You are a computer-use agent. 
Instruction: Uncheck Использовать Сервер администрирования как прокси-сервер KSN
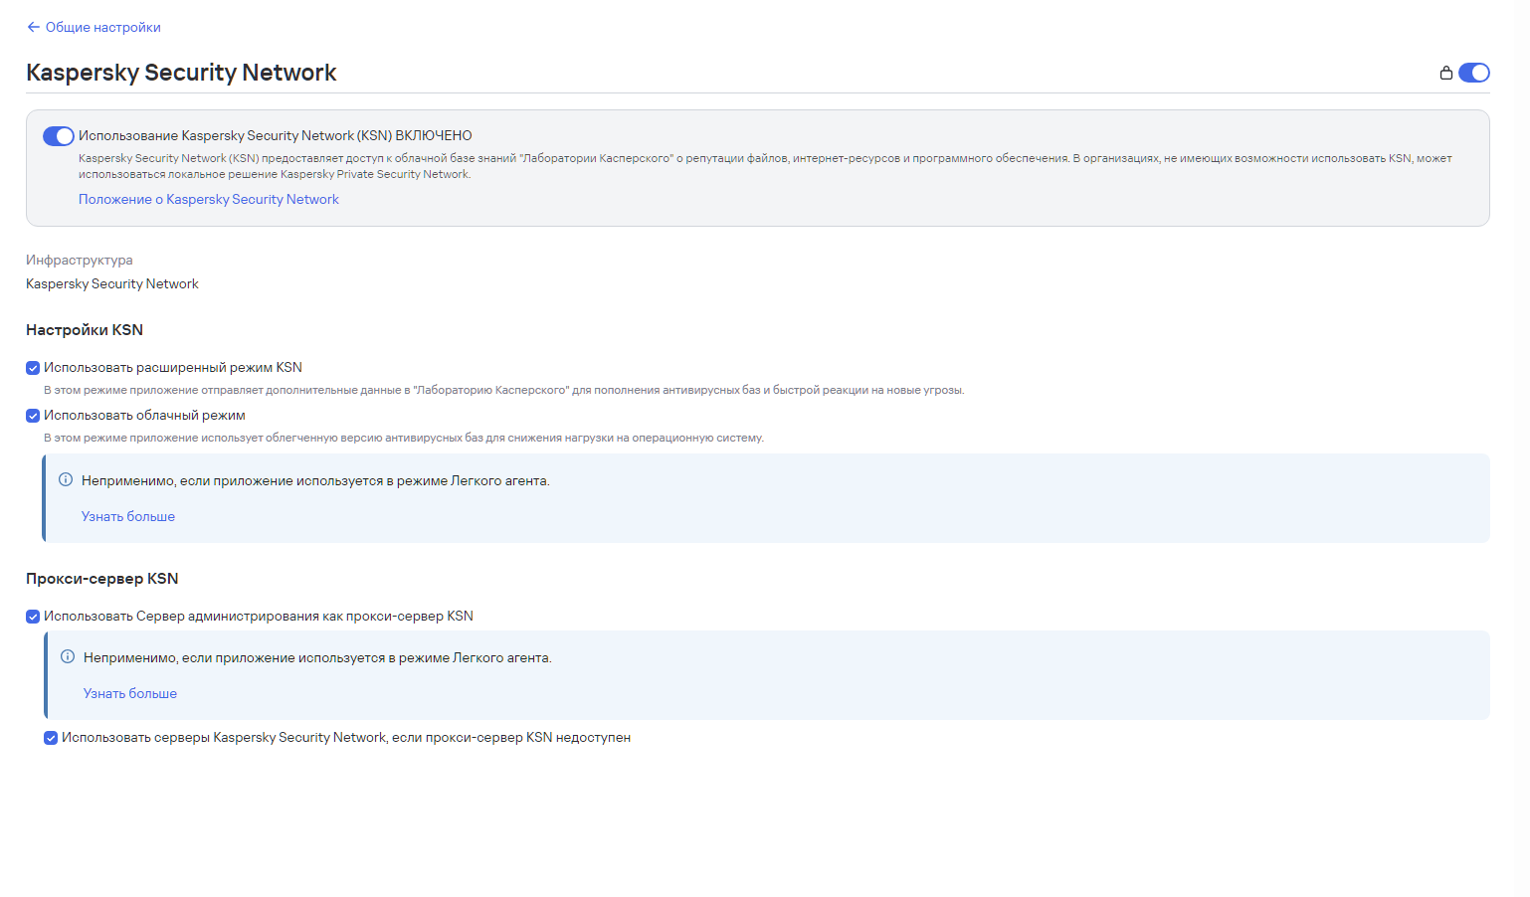(x=33, y=617)
